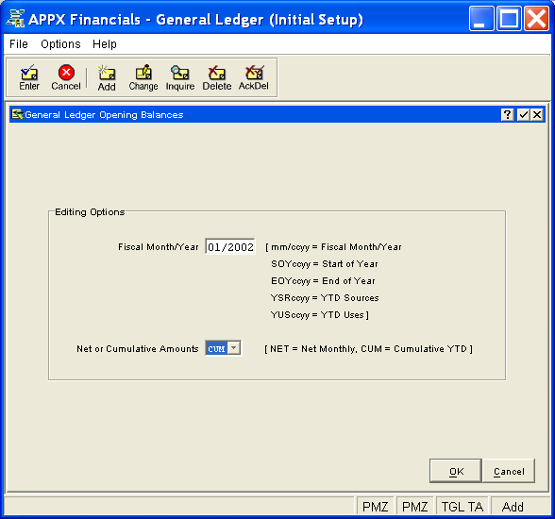The width and height of the screenshot is (555, 519).
Task: Click the Fiscal Month/Year input field
Action: [x=230, y=246]
